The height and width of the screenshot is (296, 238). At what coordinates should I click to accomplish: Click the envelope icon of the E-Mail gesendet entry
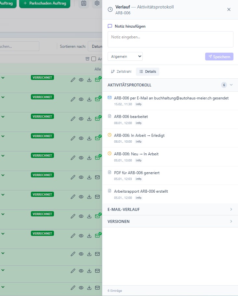point(110,97)
